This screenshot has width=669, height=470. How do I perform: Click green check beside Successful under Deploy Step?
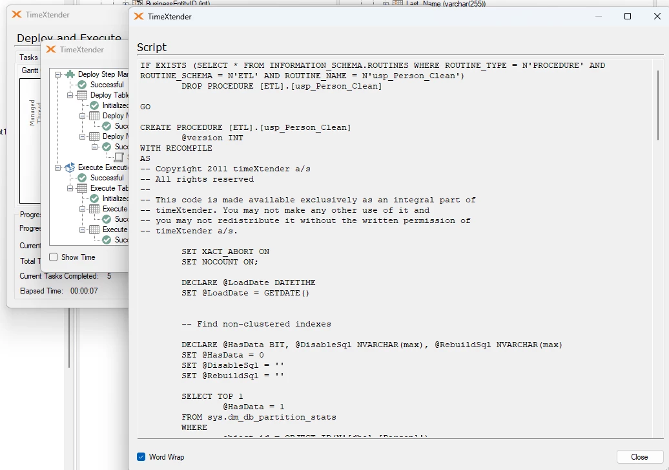(83, 85)
